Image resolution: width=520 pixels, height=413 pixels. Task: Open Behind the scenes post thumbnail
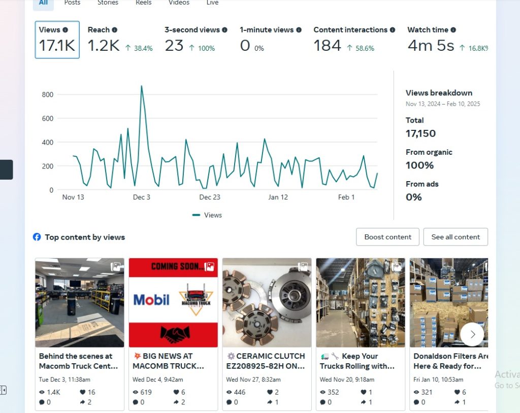[x=79, y=302]
